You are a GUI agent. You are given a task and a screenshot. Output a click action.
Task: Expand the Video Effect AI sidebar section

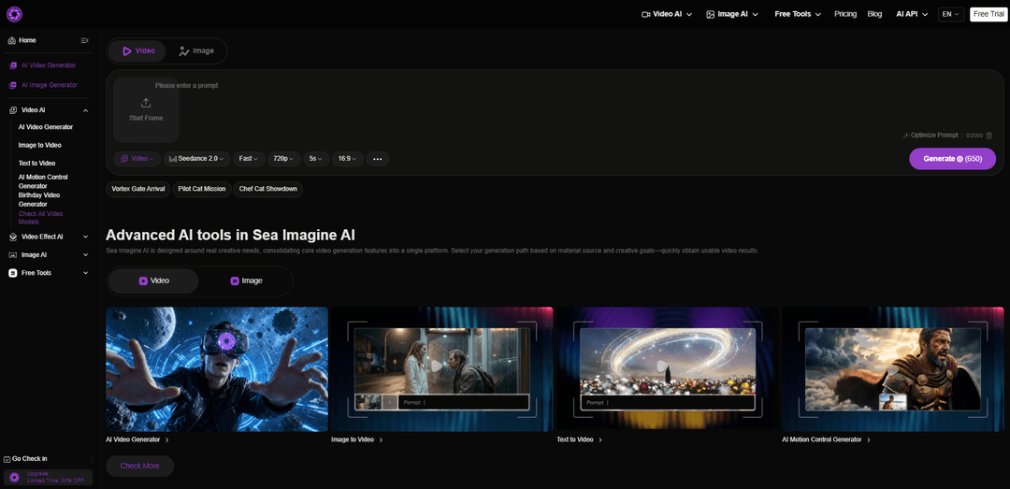tap(85, 237)
